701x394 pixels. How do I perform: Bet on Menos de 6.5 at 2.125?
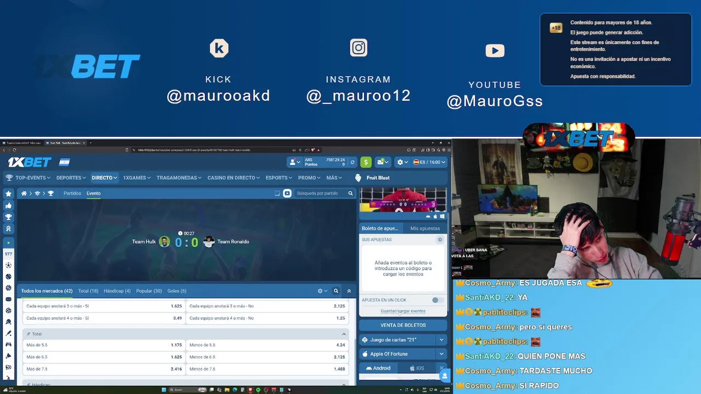pyautogui.click(x=267, y=357)
